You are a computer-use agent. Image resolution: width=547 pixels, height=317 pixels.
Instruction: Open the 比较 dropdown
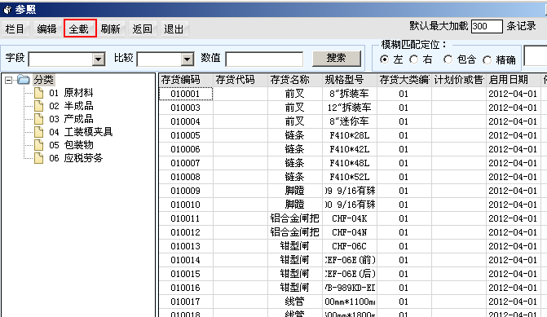pyautogui.click(x=187, y=59)
